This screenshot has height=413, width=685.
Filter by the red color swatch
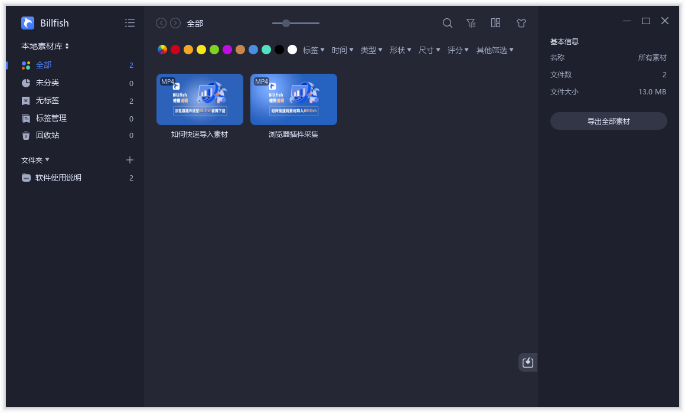175,50
